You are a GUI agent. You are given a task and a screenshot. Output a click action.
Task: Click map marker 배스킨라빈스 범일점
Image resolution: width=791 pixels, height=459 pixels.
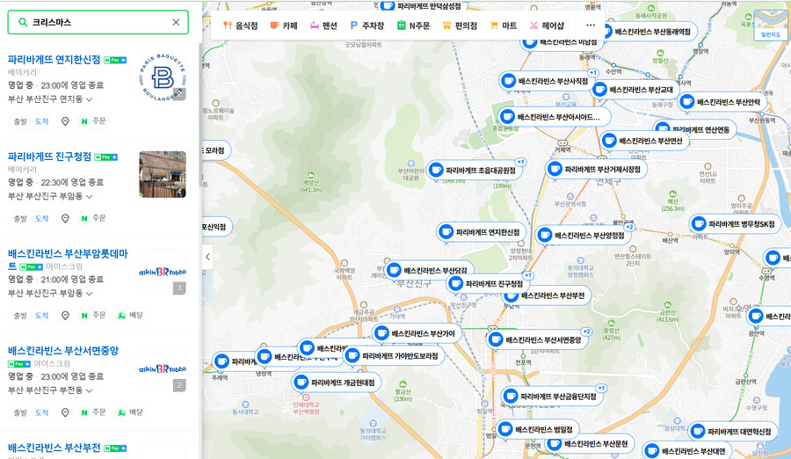coord(537,430)
